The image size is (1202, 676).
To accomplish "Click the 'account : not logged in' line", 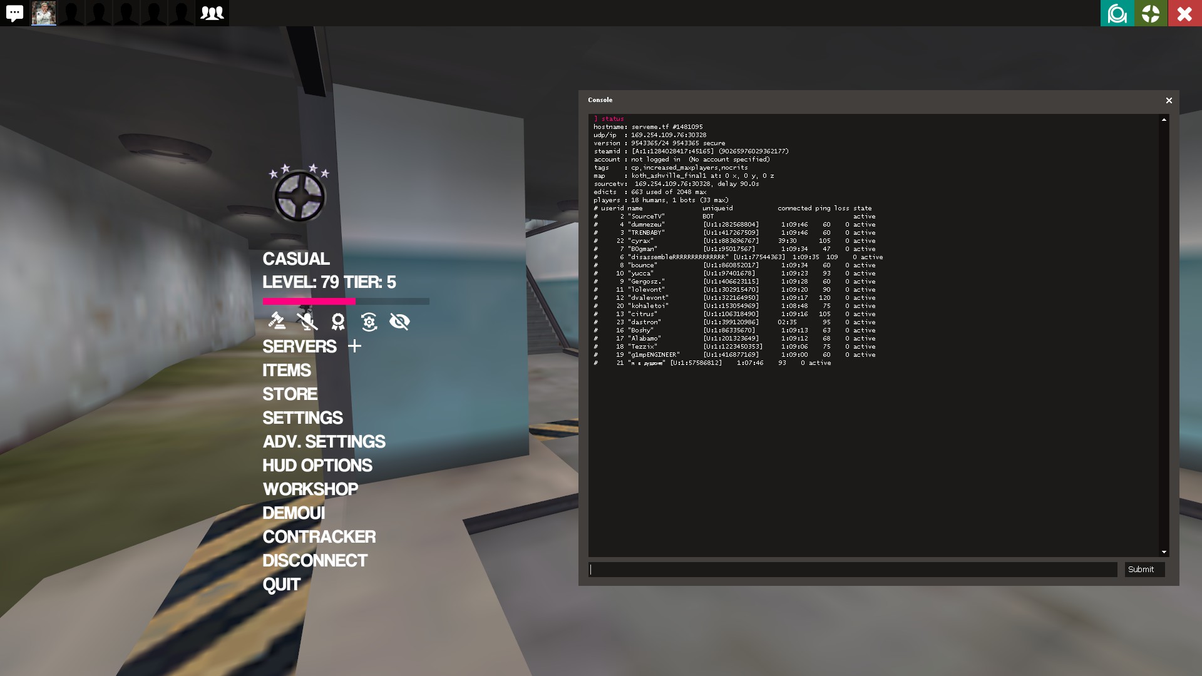I will 682,159.
